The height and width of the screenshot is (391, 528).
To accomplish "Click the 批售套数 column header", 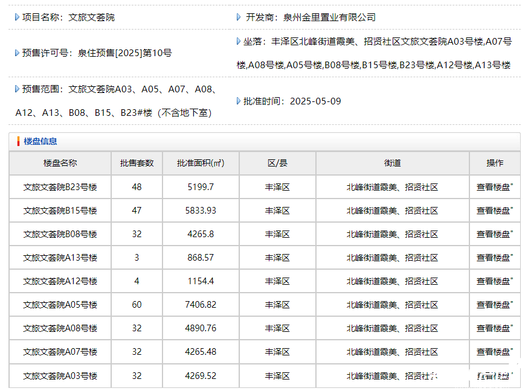I will (x=137, y=164).
